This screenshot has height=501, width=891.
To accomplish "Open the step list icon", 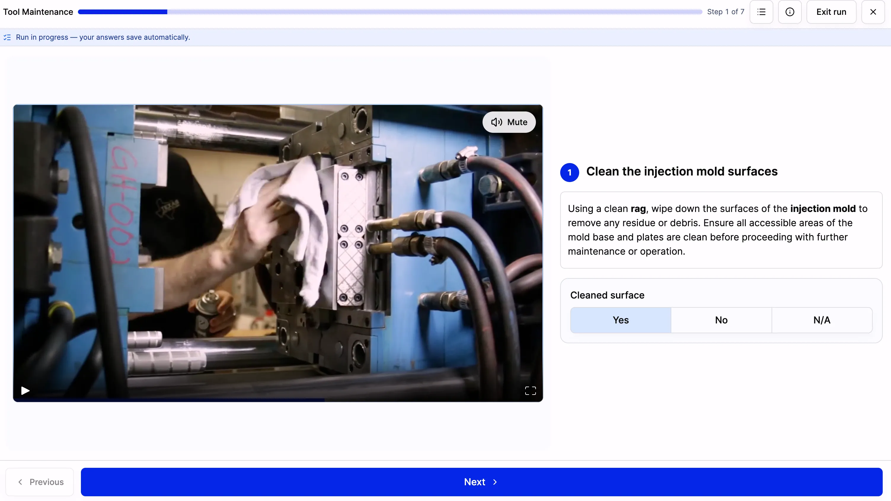I will (x=761, y=12).
